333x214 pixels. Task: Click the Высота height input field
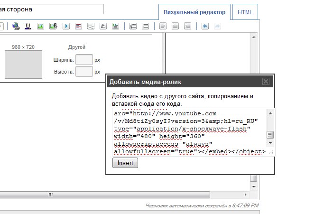(84, 72)
